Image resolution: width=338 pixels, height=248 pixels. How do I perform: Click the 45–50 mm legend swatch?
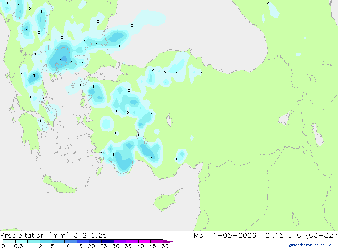pyautogui.click(x=157, y=241)
